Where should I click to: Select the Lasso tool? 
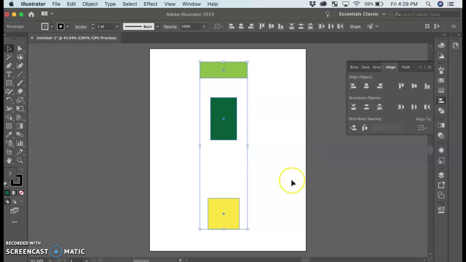(x=20, y=57)
